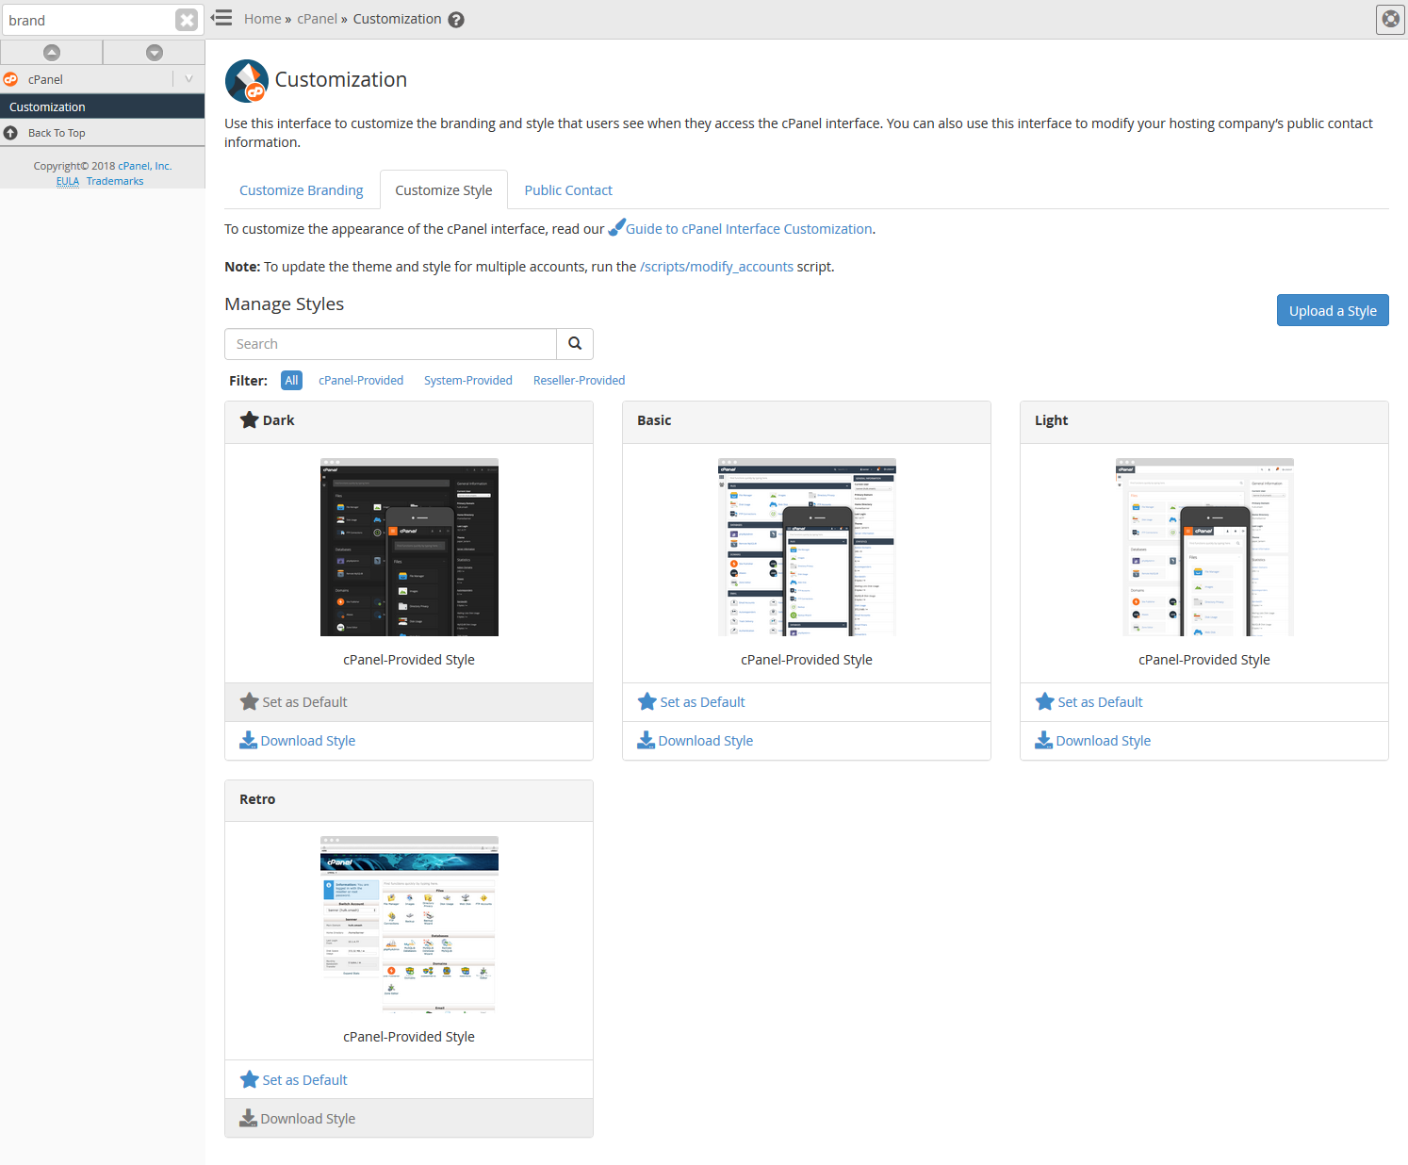Clear the 'brand' search field

click(x=187, y=20)
